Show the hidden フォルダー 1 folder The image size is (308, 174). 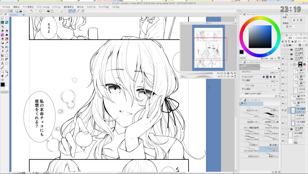(283, 129)
